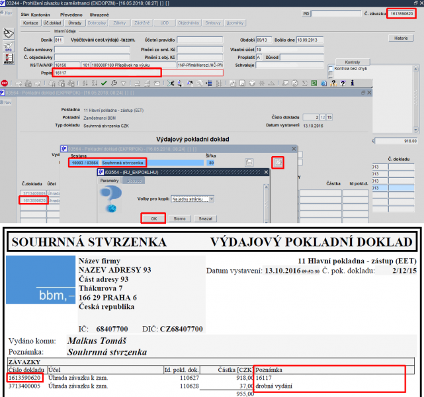Click the Č. závazku field 1613590620
Viewport: 424px width, 397px height.
click(x=402, y=13)
